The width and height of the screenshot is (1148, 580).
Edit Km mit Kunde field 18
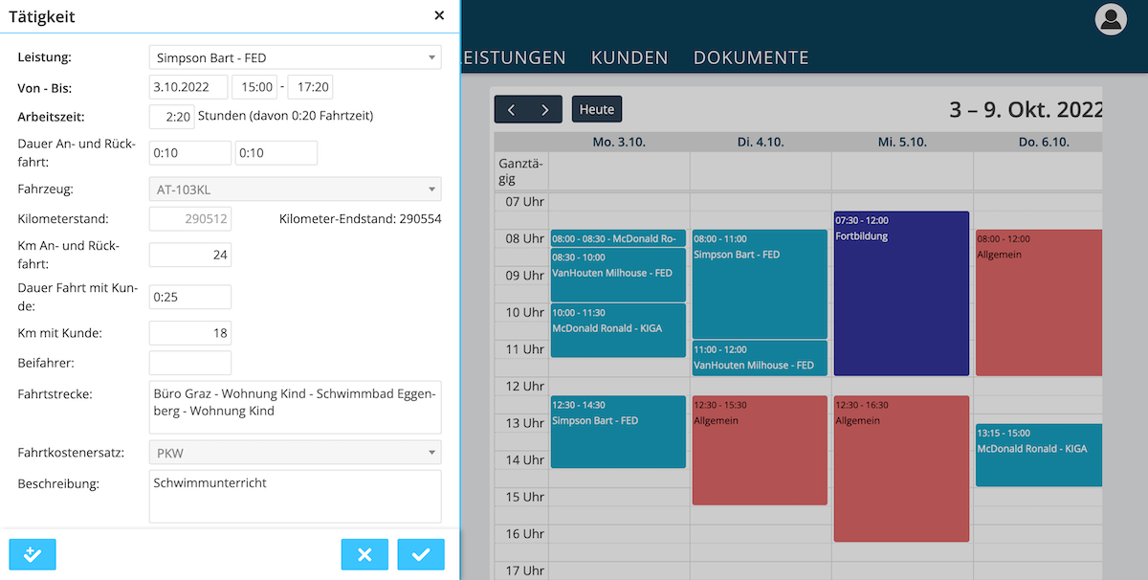tap(190, 333)
